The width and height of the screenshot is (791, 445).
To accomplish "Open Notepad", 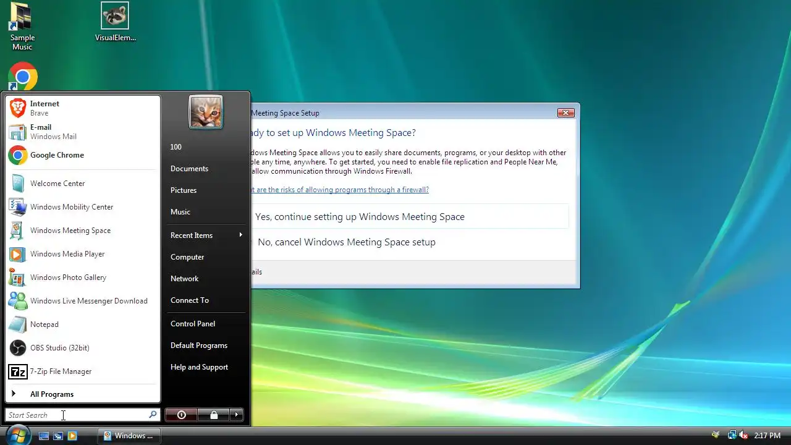I will coord(83,324).
